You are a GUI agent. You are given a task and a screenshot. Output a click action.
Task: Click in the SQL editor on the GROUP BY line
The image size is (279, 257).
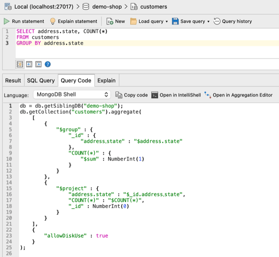click(63, 43)
